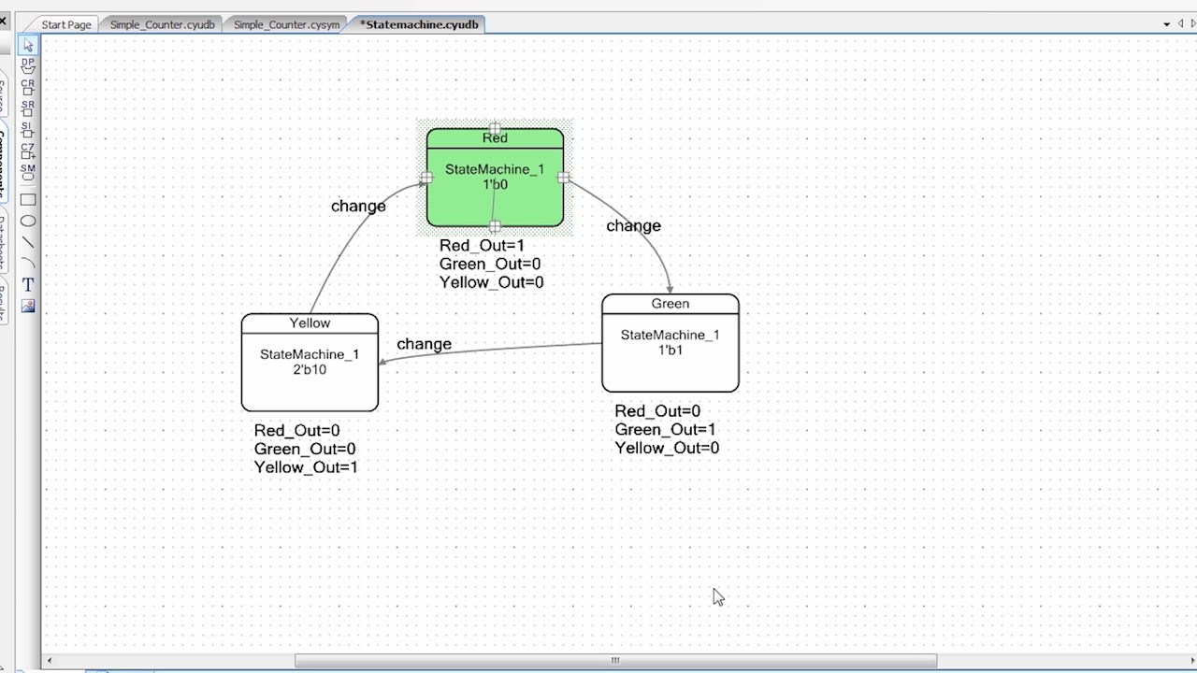Select the ellipse drawing tool
Viewport: 1197px width, 673px height.
click(28, 221)
